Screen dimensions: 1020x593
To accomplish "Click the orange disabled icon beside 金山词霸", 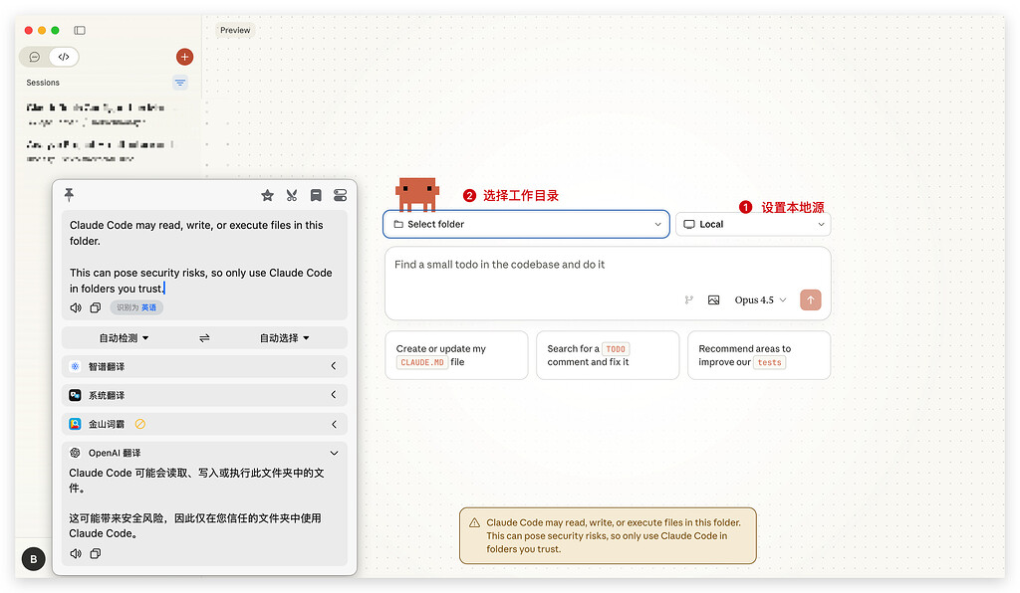I will 139,424.
